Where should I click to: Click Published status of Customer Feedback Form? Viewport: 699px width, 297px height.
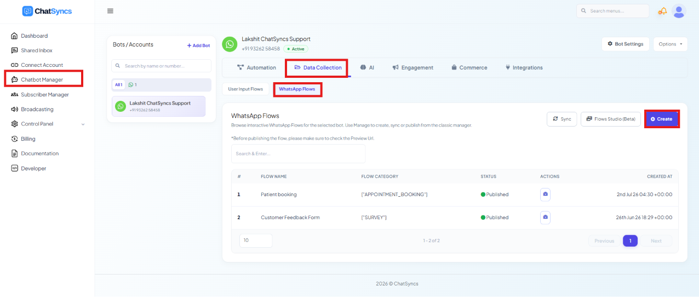pyautogui.click(x=495, y=218)
